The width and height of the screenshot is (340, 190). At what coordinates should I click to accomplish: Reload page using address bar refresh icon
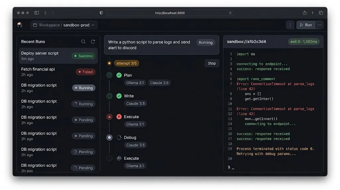tap(230, 13)
